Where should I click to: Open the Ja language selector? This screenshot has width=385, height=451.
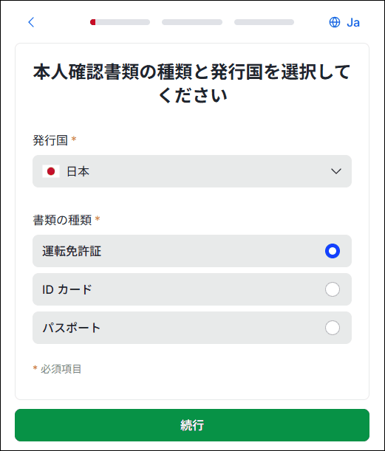(344, 22)
